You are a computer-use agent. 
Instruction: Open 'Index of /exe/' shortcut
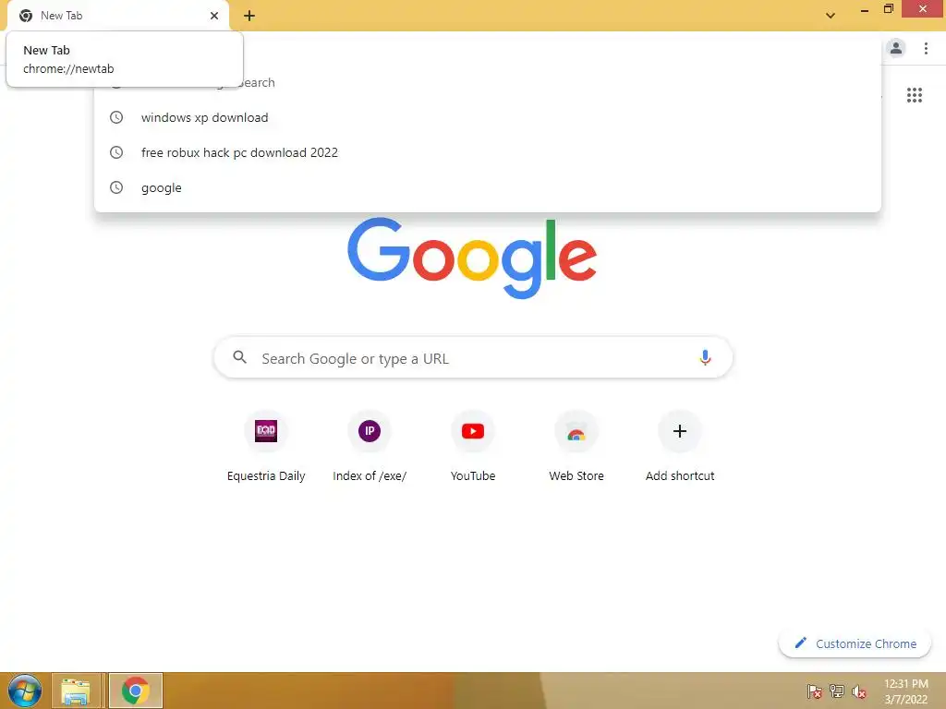(x=370, y=446)
